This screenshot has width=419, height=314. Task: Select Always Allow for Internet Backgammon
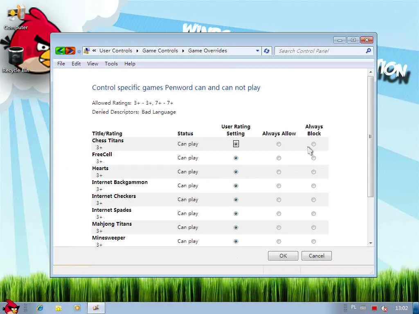[x=279, y=186]
